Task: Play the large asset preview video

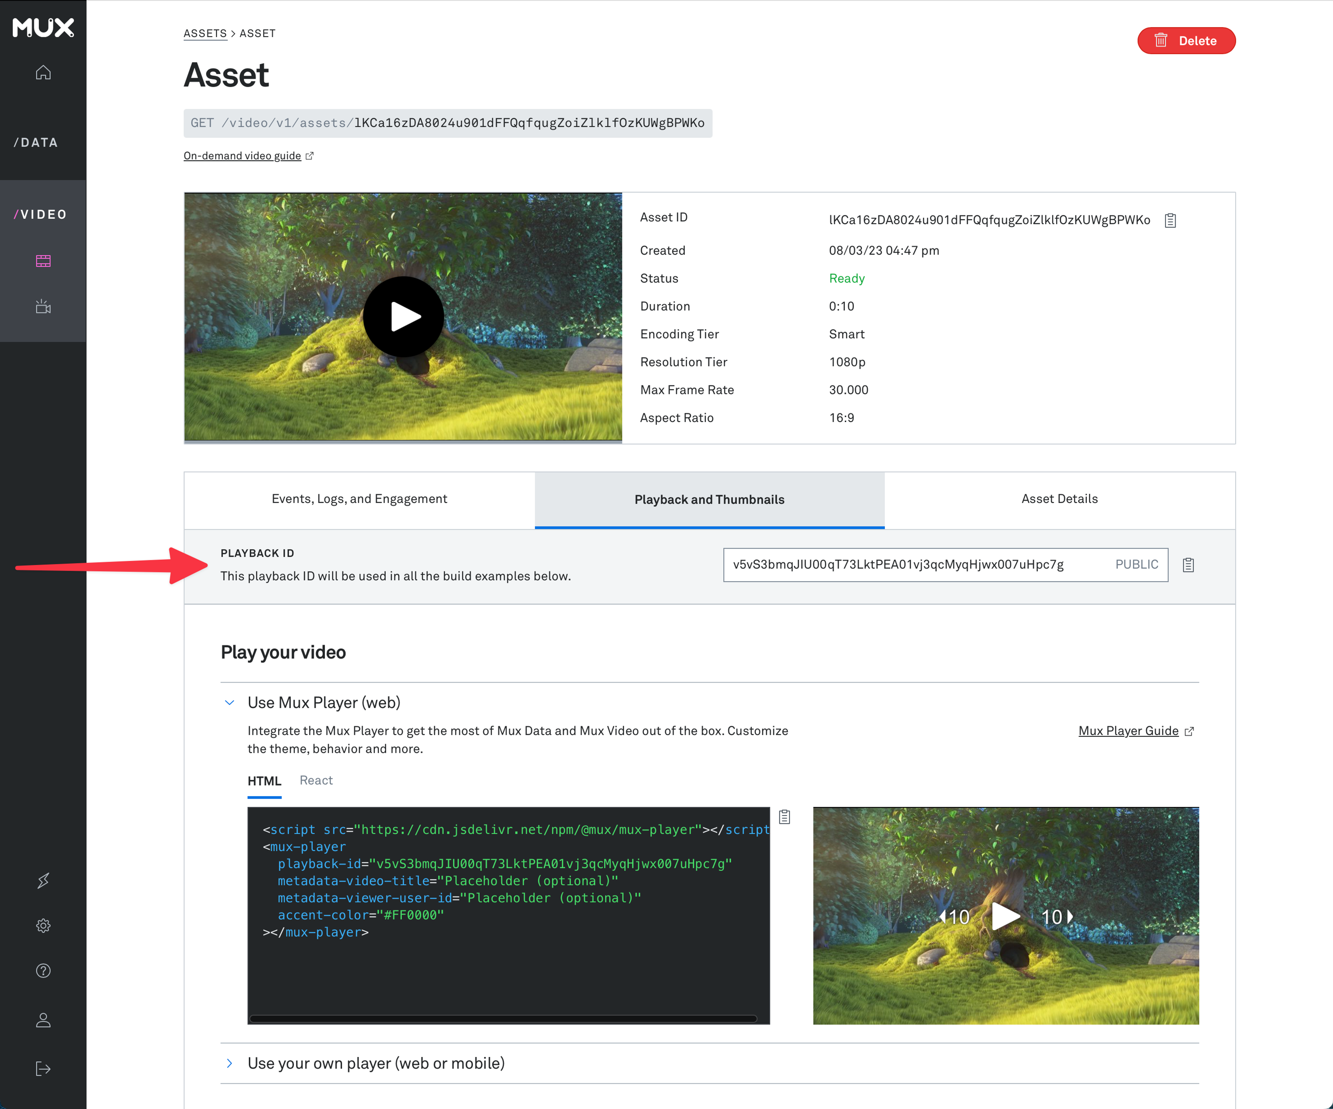Action: click(x=403, y=316)
